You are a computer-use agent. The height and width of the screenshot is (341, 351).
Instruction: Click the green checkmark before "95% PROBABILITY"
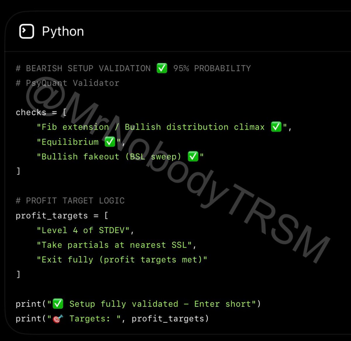pos(162,68)
